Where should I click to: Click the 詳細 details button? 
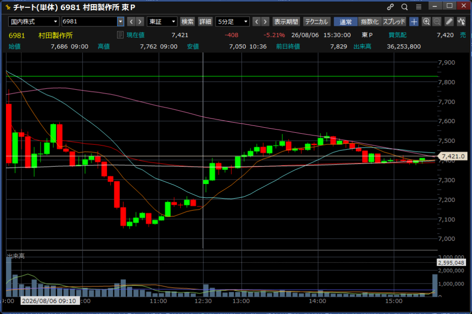coord(205,22)
